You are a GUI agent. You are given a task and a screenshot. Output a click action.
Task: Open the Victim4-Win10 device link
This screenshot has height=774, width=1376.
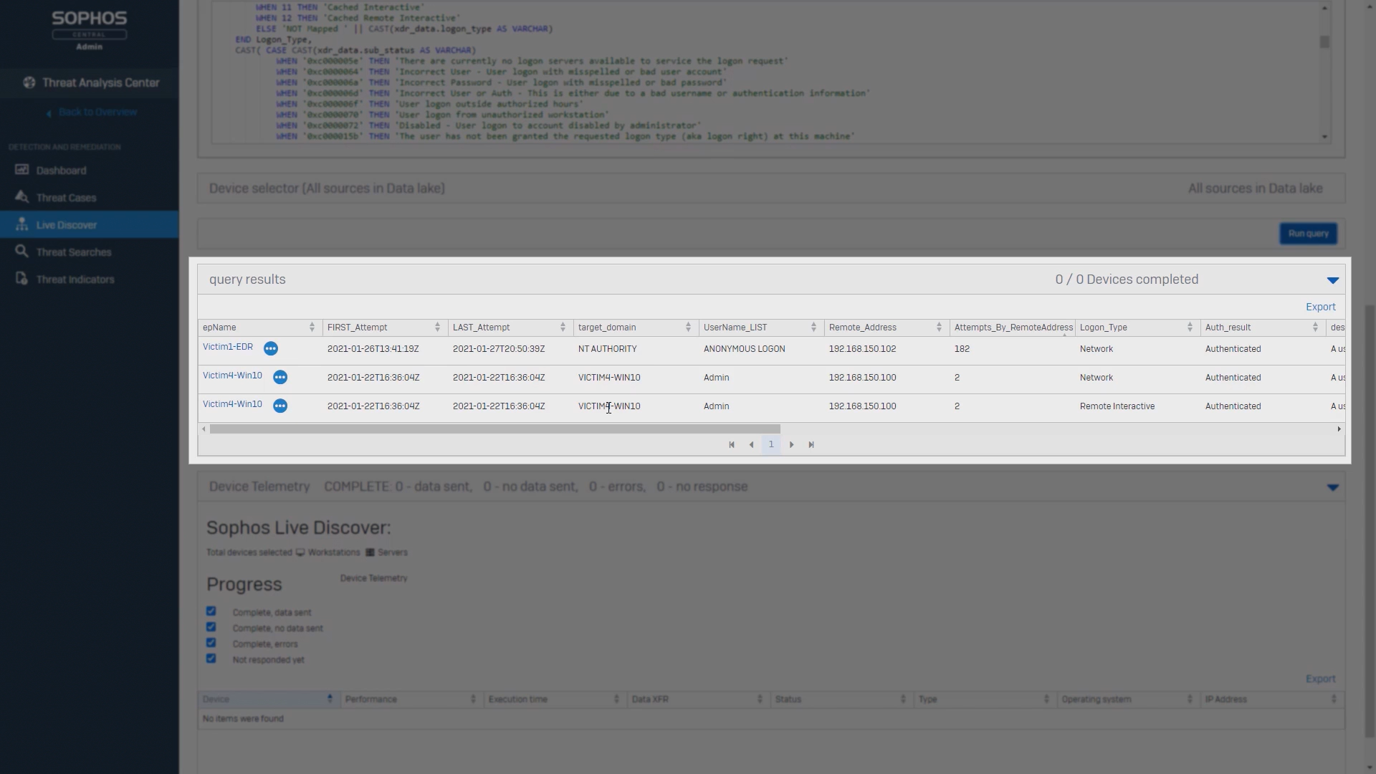232,376
